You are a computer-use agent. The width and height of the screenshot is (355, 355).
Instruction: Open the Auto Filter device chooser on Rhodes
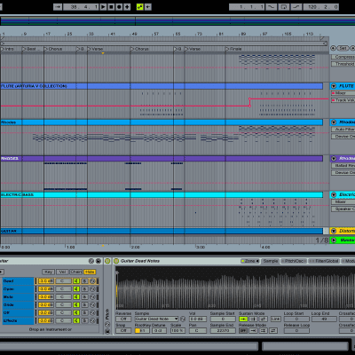343,130
